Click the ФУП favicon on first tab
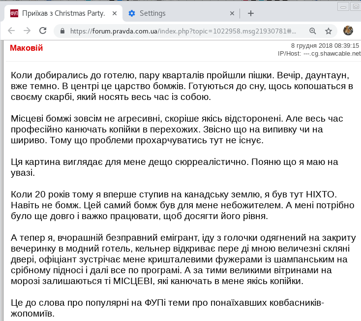This screenshot has height=321, width=361. click(14, 13)
